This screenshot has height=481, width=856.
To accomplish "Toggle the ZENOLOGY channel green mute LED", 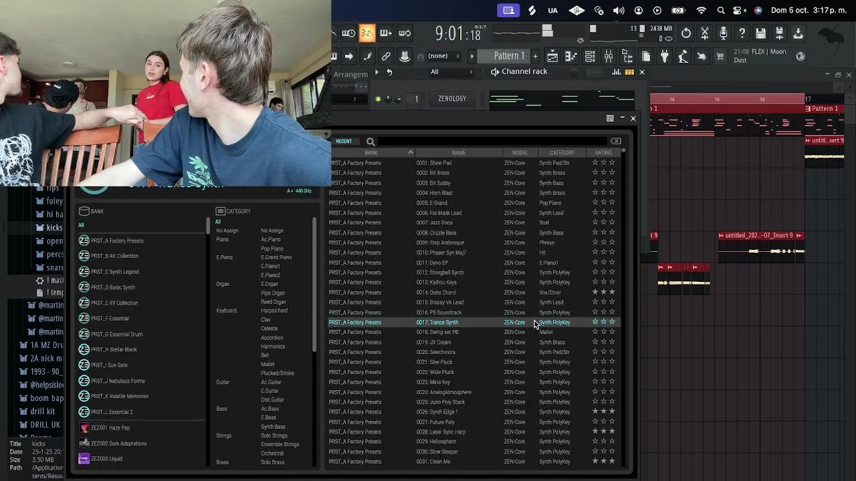I will (x=378, y=99).
